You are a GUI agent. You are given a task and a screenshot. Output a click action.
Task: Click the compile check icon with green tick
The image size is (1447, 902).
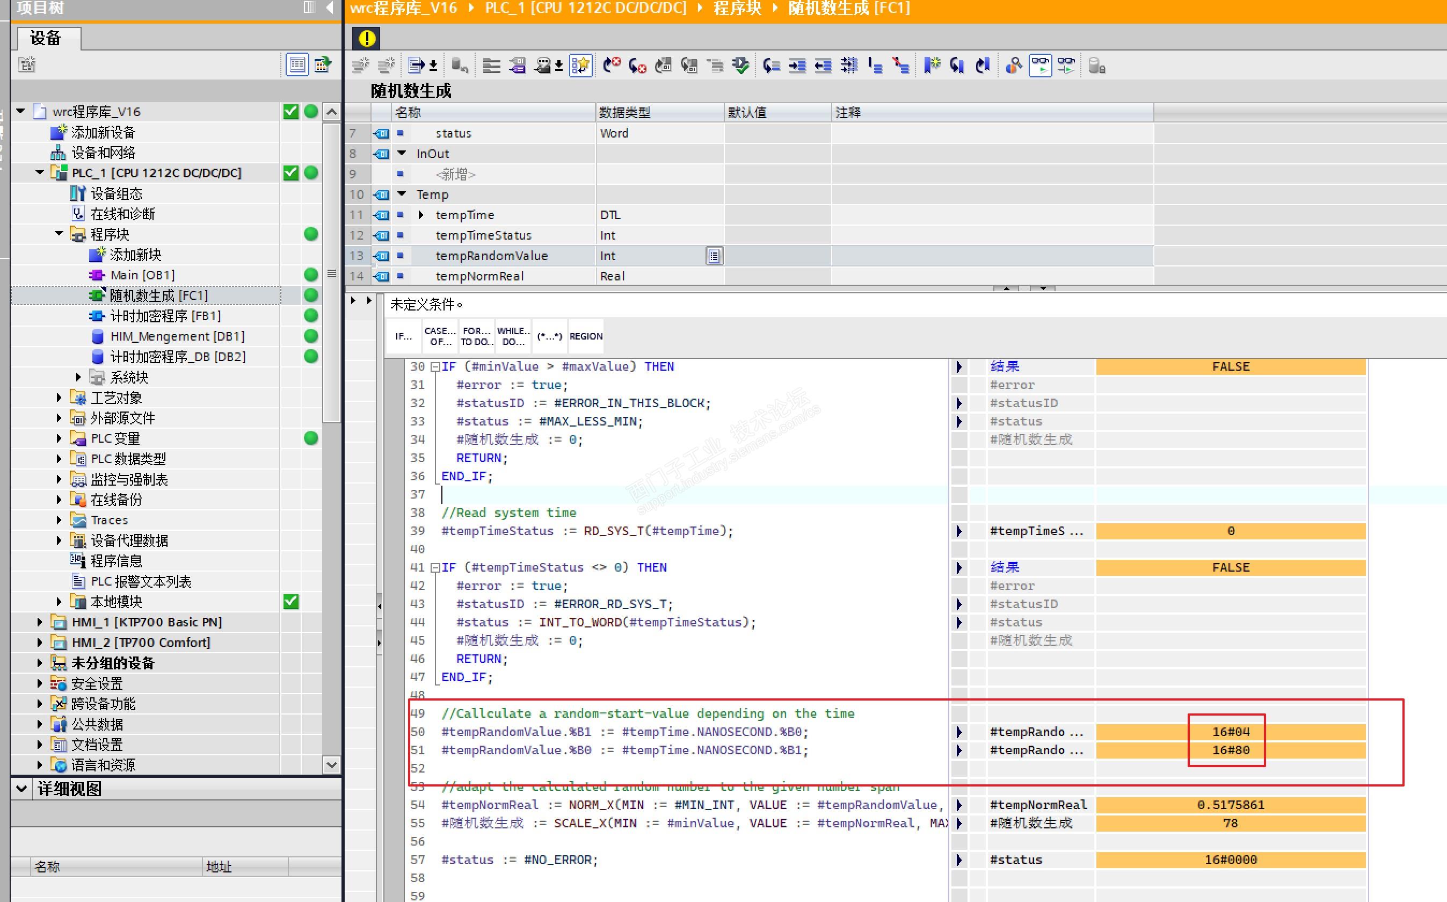click(740, 65)
